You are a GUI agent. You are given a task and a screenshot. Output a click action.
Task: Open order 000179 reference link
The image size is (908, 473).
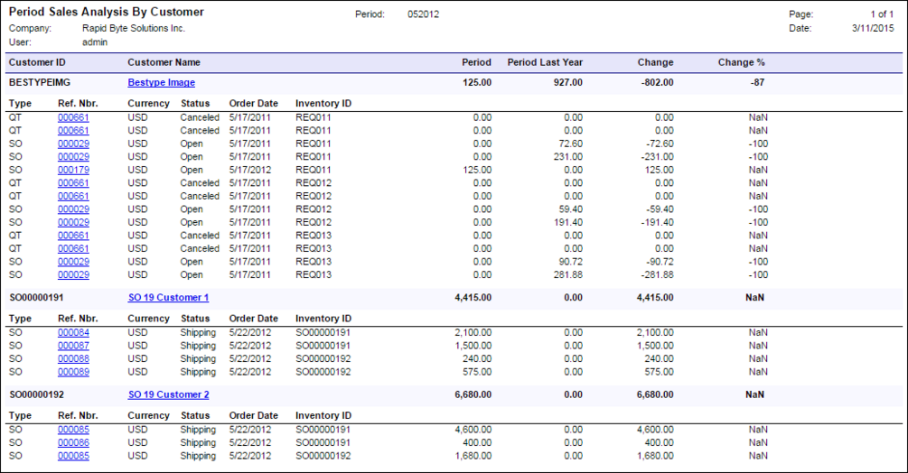(73, 170)
